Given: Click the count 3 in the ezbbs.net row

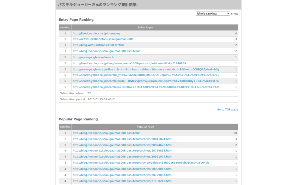Looking at the screenshot, I should click(x=236, y=39).
